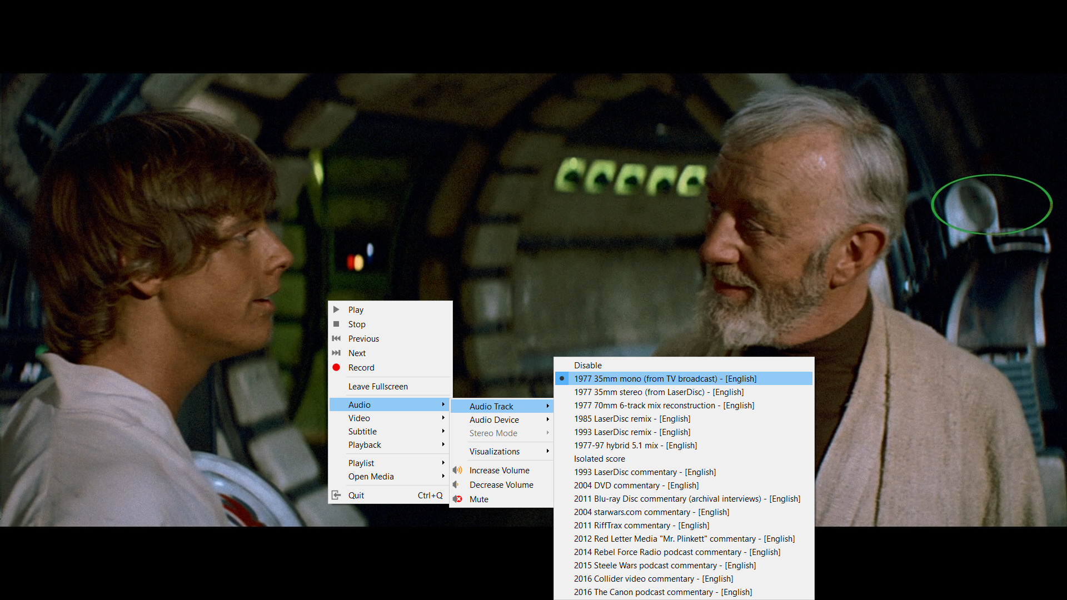
Task: Select the 1977 35mm mono TV broadcast track
Action: [x=684, y=378]
